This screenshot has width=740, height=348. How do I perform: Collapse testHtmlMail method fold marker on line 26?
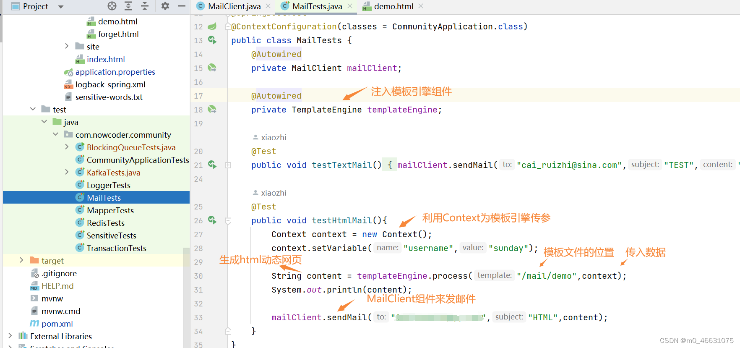point(228,220)
